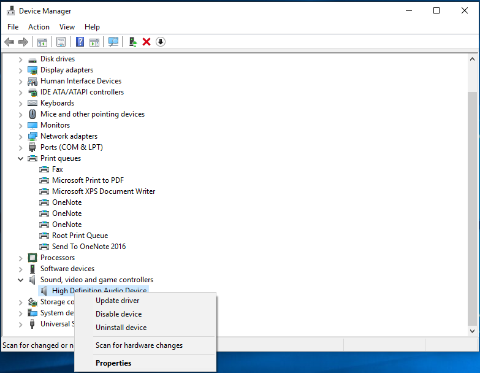Screen dimensions: 480x373
Task: Click the Update driver toolbar icon
Action: pyautogui.click(x=132, y=42)
